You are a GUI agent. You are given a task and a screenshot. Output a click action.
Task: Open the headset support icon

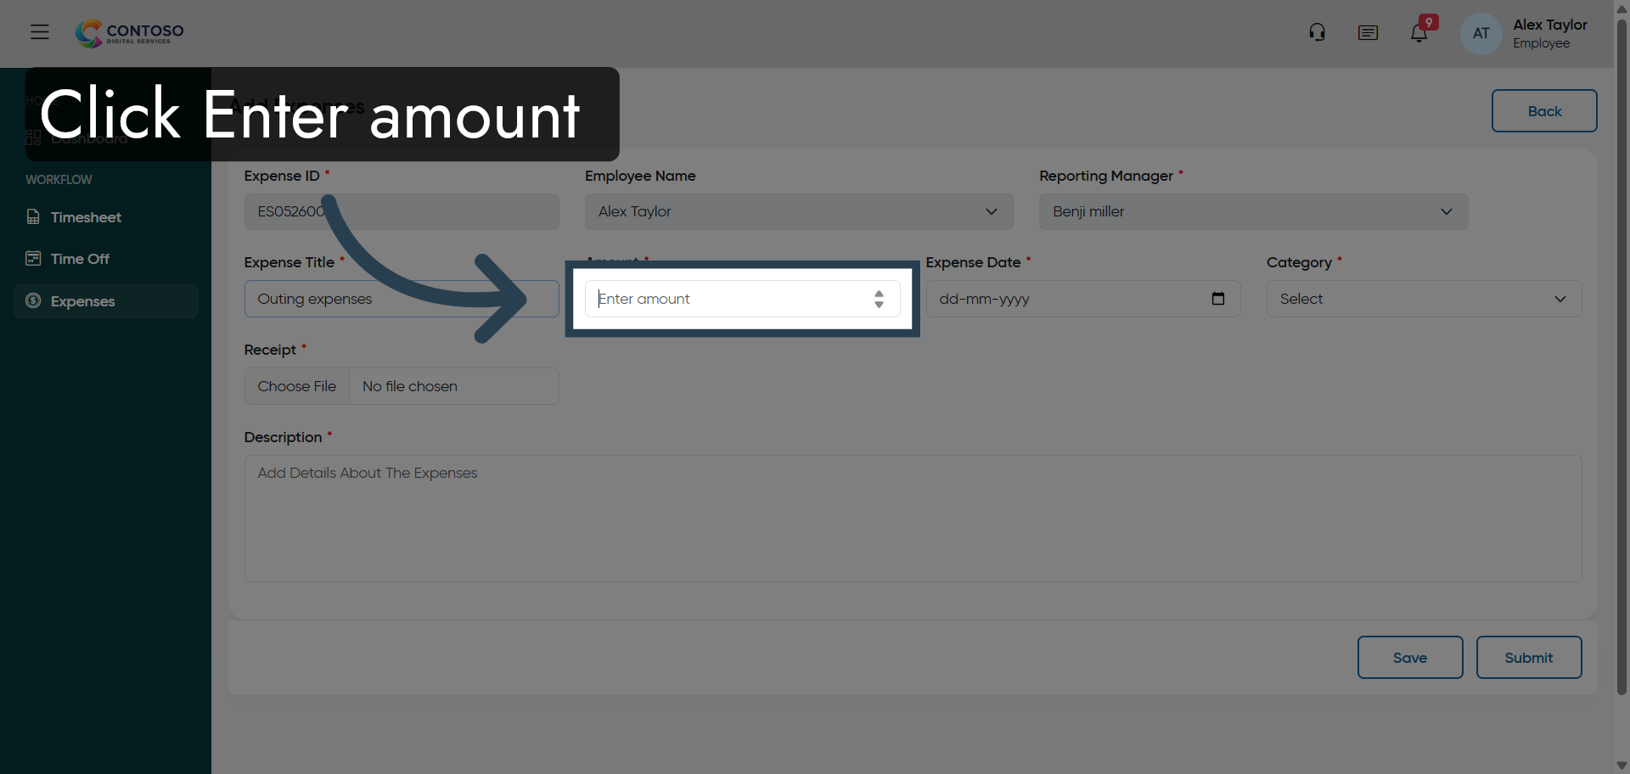[x=1316, y=31]
